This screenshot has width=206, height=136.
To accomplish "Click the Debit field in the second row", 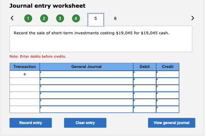I will coord(145,81).
